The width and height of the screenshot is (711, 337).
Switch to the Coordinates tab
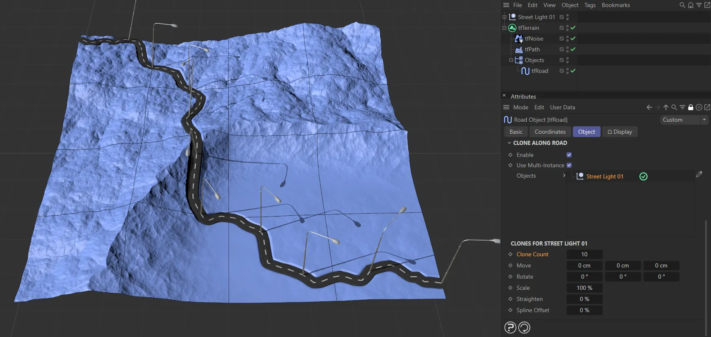pyautogui.click(x=550, y=132)
